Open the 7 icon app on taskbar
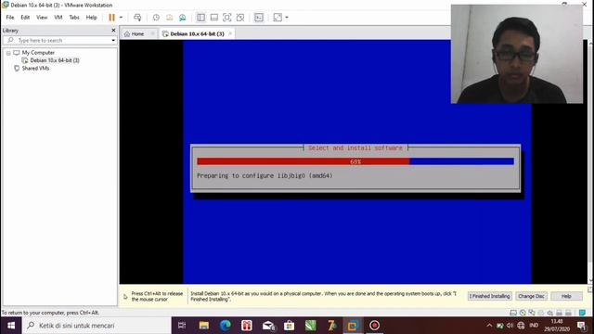This screenshot has width=594, height=334. (x=332, y=326)
